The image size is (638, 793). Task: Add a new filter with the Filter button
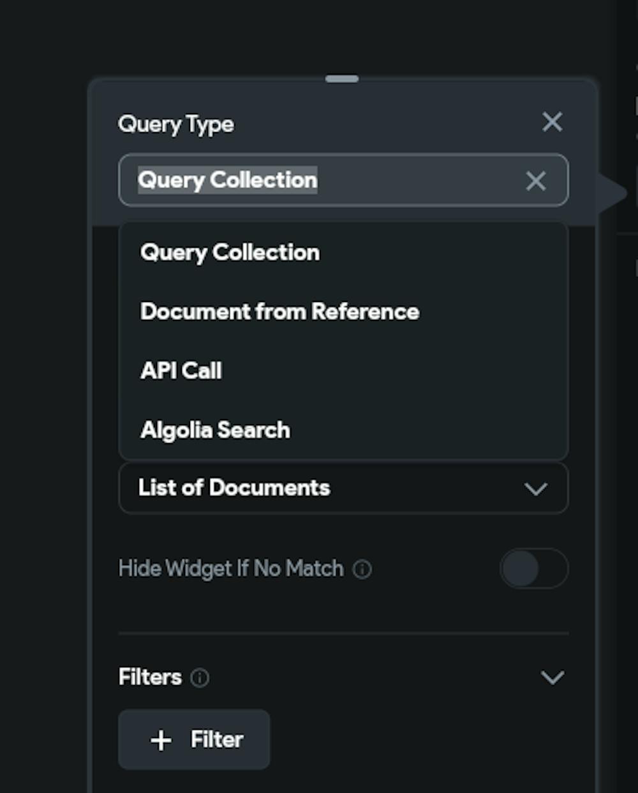(194, 739)
